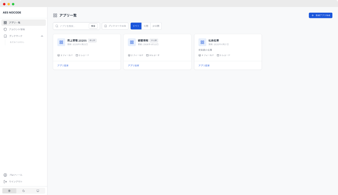Image resolution: width=338 pixels, height=195 pixels.
Task: Click the records icon on 顧客情報 card
Action: pyautogui.click(x=147, y=55)
